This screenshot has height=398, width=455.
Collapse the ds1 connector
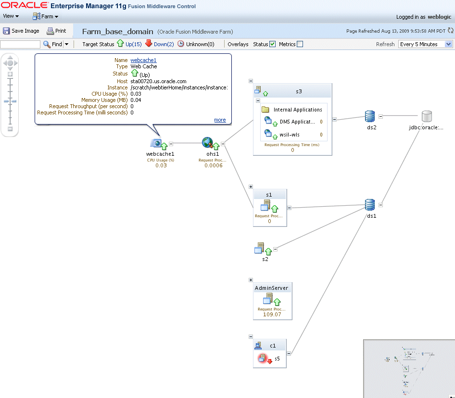381,205
